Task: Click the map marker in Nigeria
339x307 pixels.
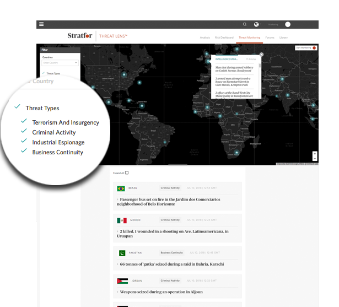Action: [220, 116]
